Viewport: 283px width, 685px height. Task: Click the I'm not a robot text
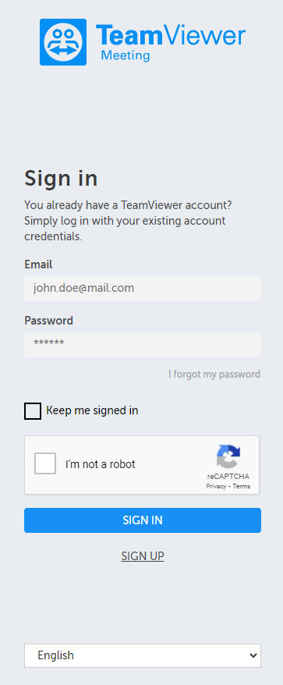[x=101, y=464]
